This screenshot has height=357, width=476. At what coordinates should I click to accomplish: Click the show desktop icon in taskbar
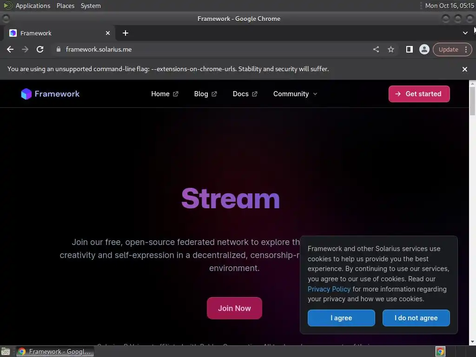click(x=6, y=351)
